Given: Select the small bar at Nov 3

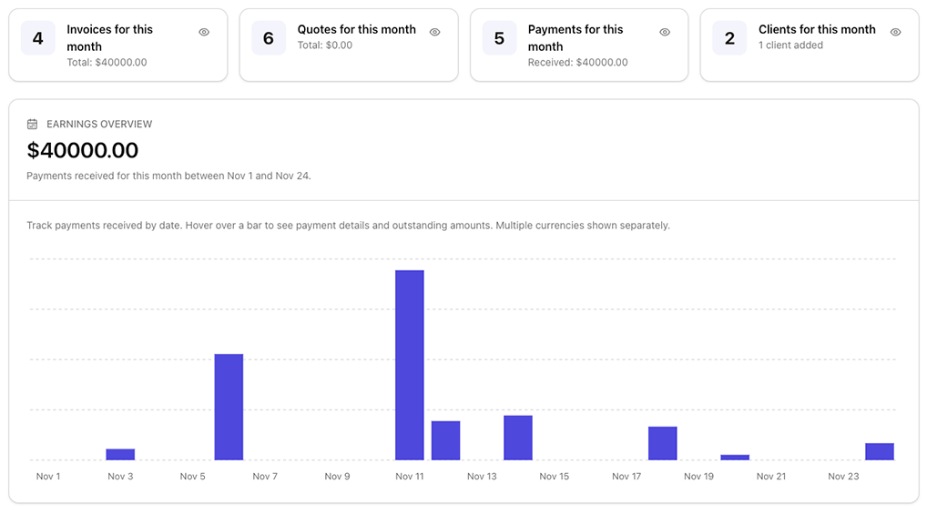Looking at the screenshot, I should pos(120,454).
